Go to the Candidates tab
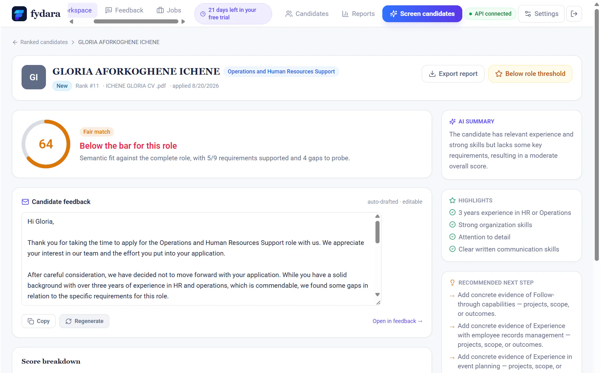601x373 pixels. click(x=307, y=14)
